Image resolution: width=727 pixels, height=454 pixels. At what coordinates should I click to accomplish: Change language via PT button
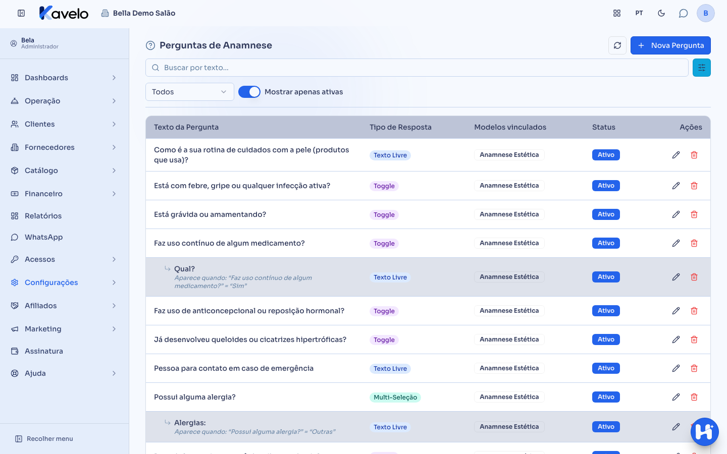639,13
